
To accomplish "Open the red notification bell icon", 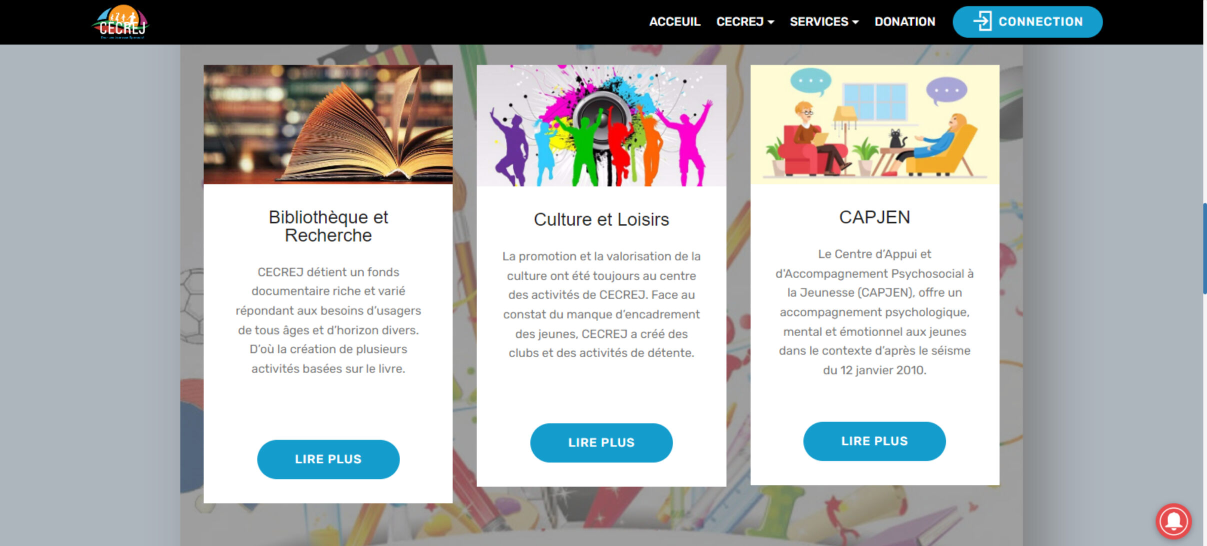I will coord(1173,521).
